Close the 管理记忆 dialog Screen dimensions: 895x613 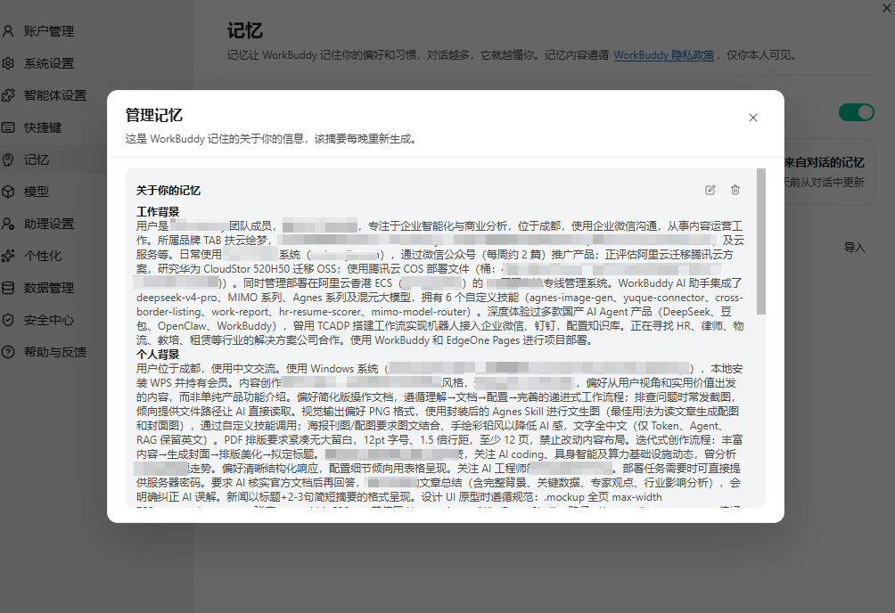753,118
